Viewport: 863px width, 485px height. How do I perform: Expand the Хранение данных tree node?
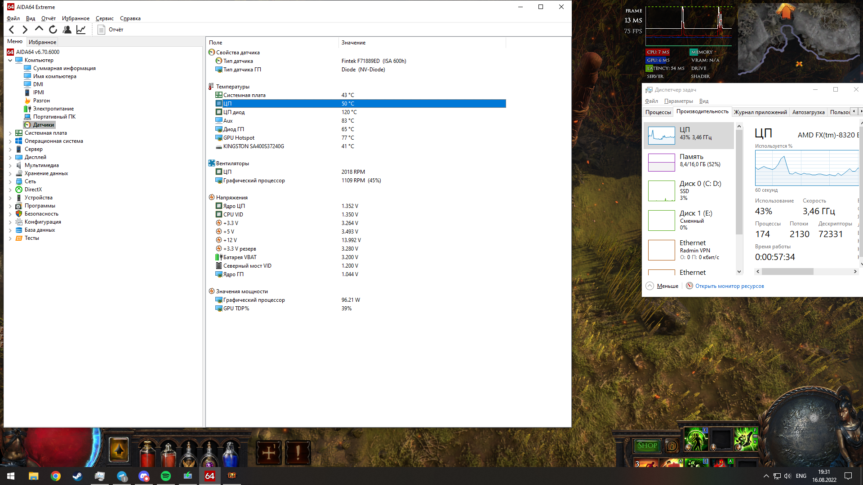(x=10, y=173)
